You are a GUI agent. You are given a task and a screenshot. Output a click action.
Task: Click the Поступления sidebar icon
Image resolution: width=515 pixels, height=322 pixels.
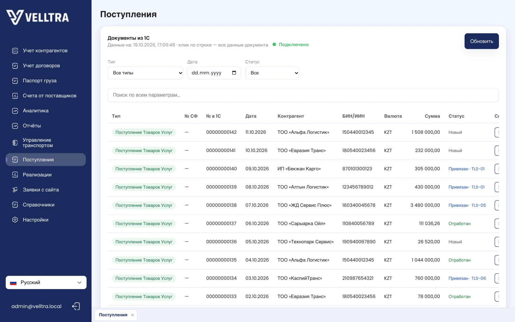[x=15, y=160]
